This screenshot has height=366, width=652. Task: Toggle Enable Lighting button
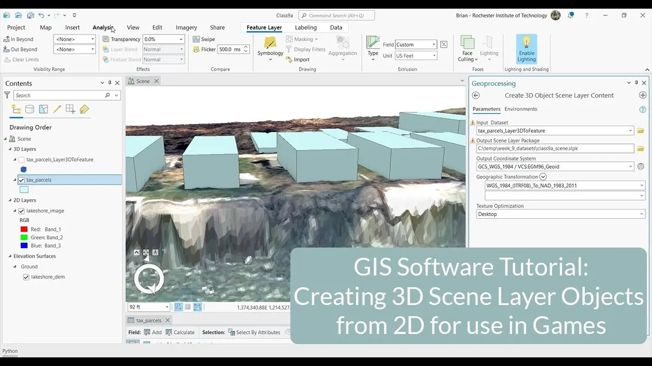point(526,49)
